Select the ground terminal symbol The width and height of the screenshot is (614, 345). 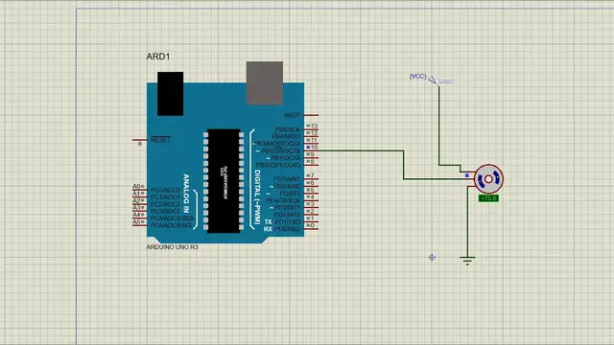point(467,261)
